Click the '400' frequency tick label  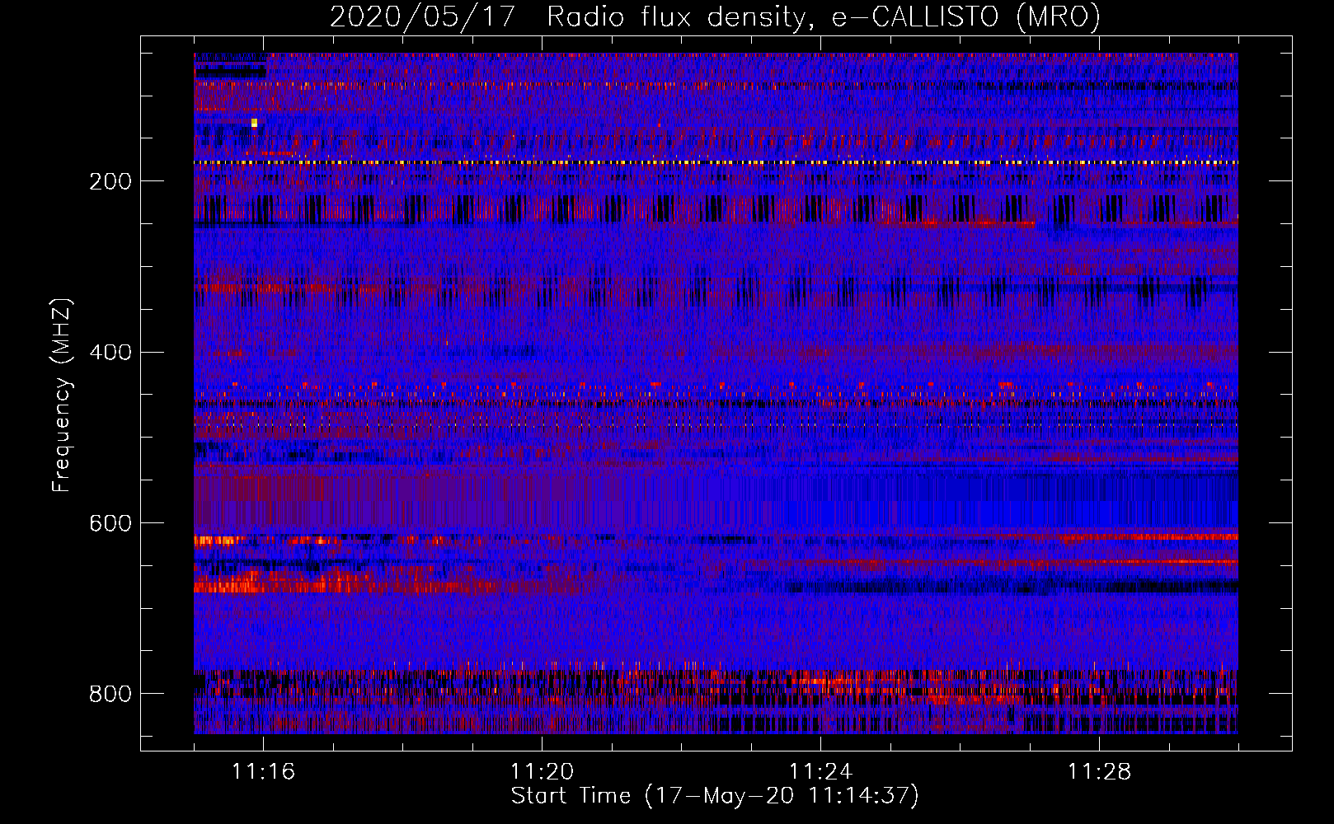click(x=110, y=353)
